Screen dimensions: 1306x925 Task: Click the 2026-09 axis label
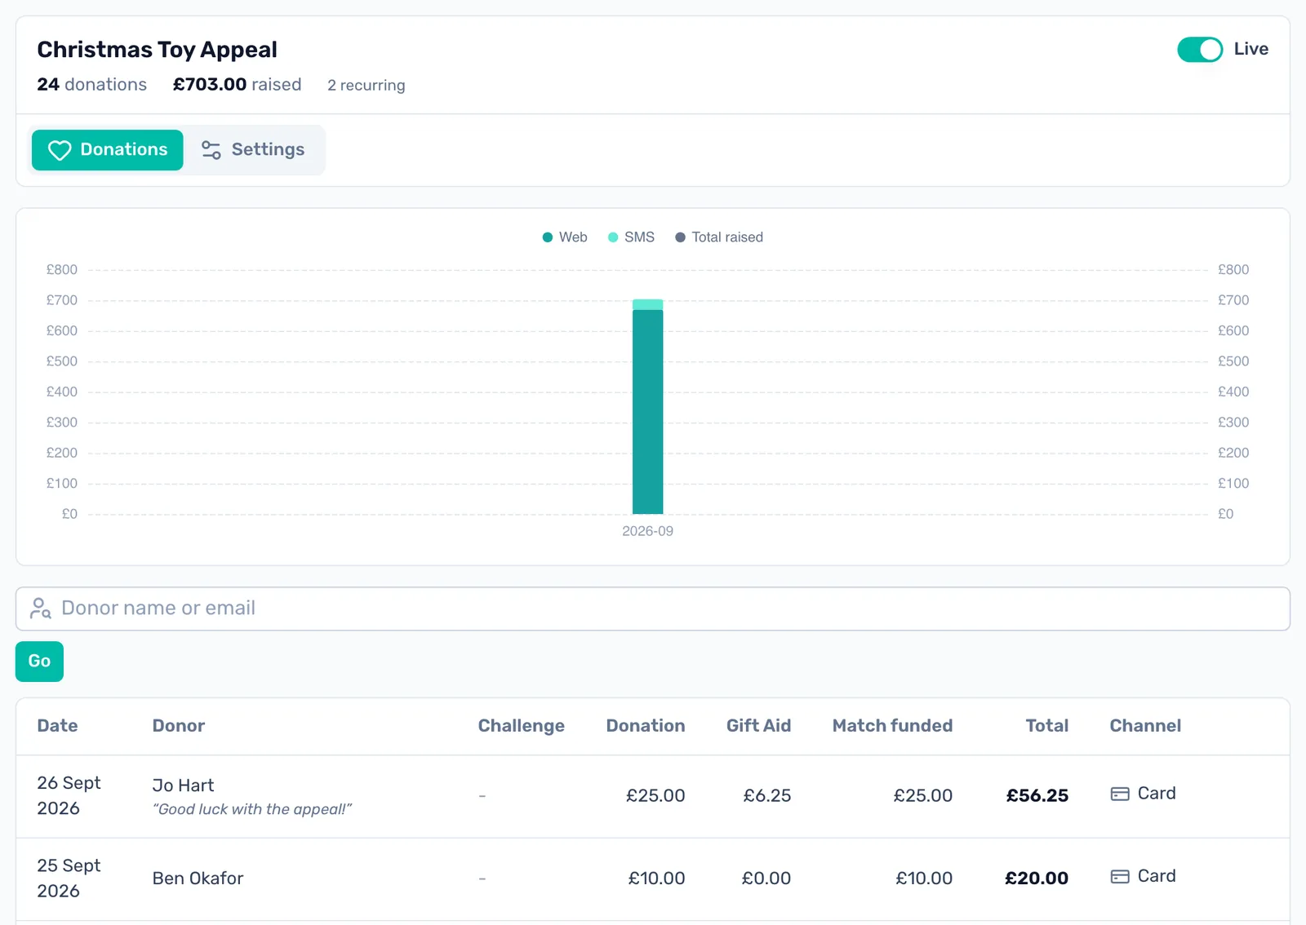[648, 532]
